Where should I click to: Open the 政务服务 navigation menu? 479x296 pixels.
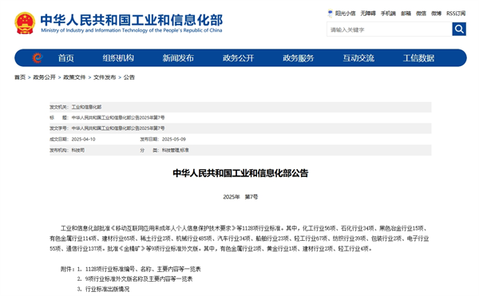click(x=298, y=58)
